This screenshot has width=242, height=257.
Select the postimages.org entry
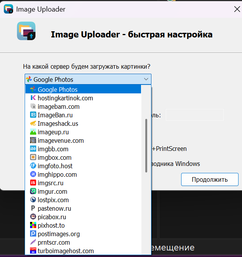[x=83, y=234]
